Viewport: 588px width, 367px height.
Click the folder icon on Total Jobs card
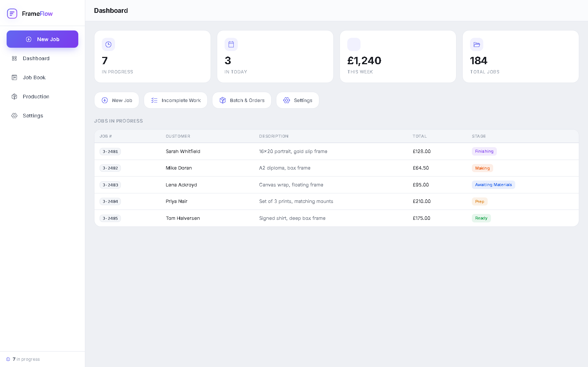coord(477,44)
